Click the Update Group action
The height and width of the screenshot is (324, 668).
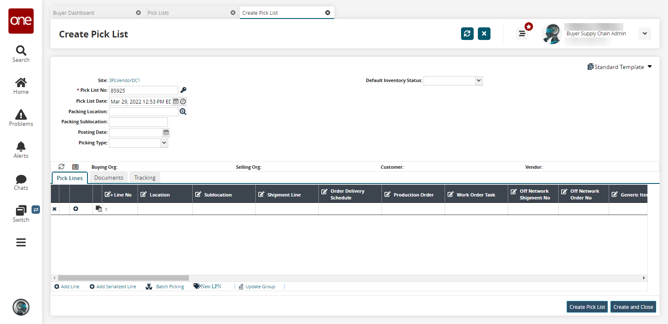coord(257,287)
